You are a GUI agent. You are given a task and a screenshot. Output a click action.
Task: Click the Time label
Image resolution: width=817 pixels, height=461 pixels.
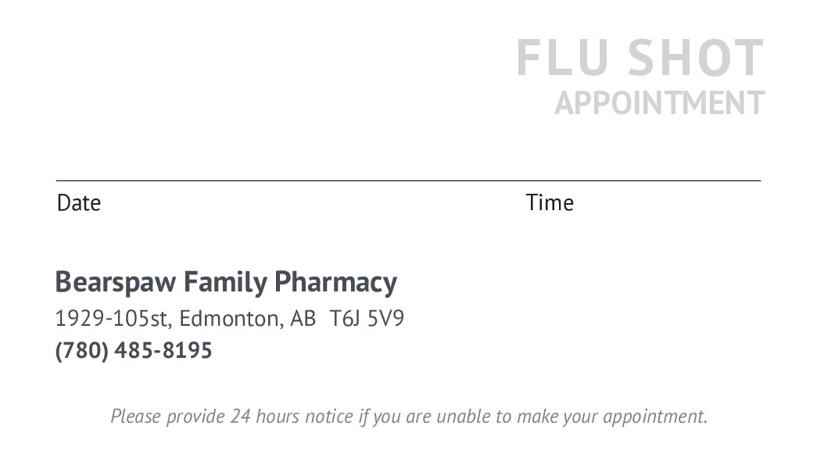(550, 203)
